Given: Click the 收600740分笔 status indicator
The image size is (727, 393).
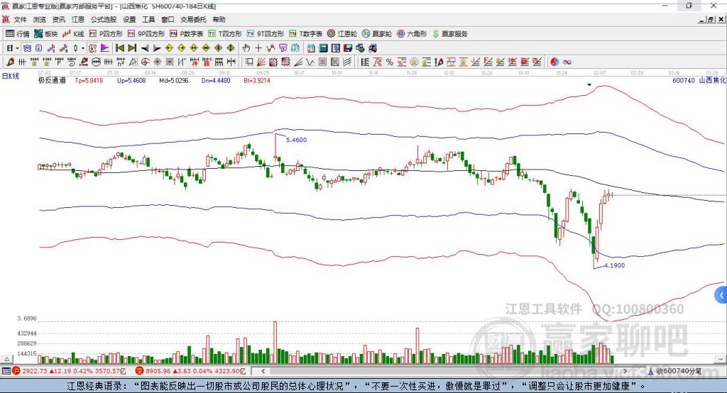Looking at the screenshot, I should click(675, 371).
